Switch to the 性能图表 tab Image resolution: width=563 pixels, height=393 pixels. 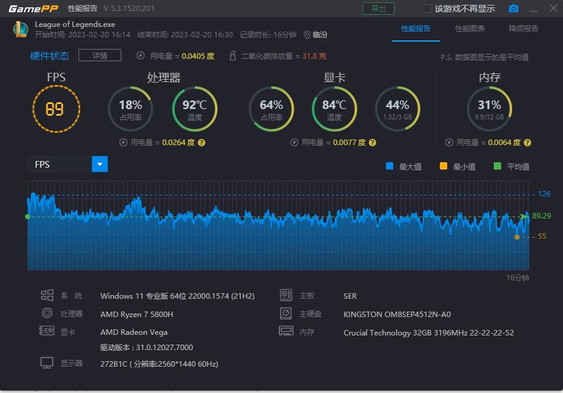tap(469, 29)
